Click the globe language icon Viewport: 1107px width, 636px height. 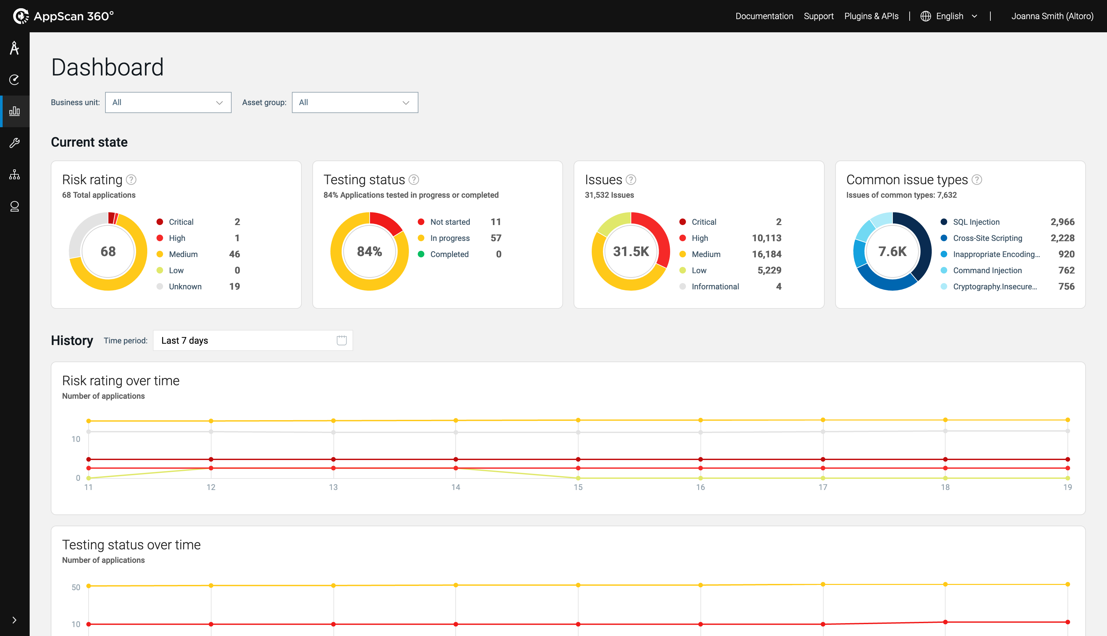click(x=925, y=16)
